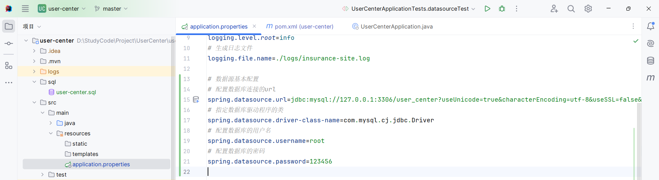
Task: Open the Commit tool window
Action: pyautogui.click(x=9, y=44)
